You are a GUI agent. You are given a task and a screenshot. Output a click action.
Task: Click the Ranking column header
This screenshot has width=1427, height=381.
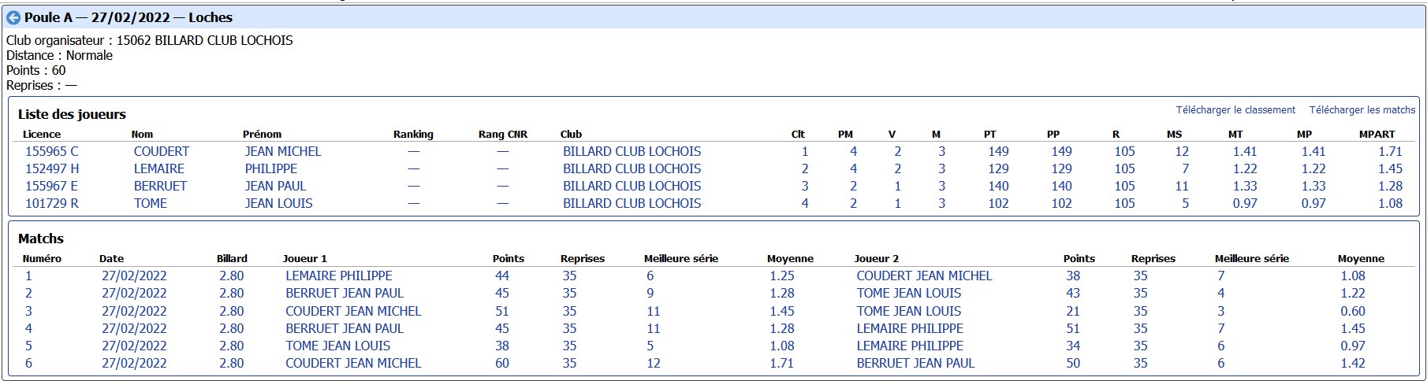tap(413, 135)
